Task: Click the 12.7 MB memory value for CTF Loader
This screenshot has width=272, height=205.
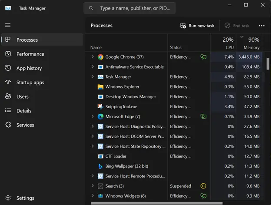Action: coord(252,156)
